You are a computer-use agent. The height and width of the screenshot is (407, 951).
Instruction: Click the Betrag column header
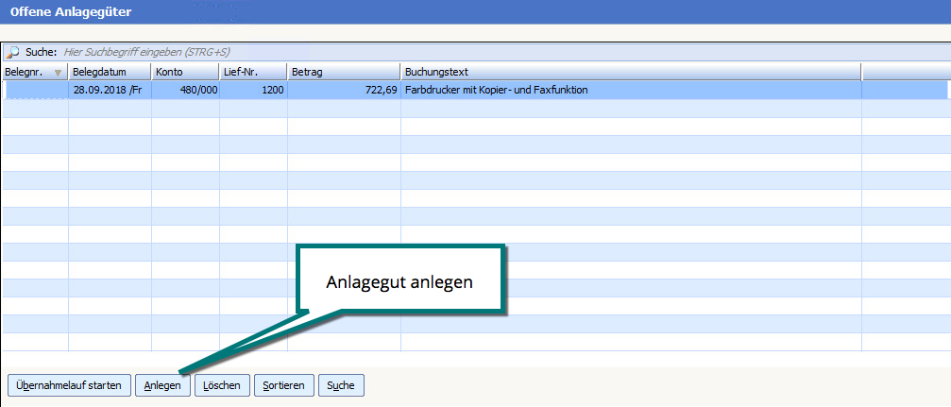click(343, 72)
